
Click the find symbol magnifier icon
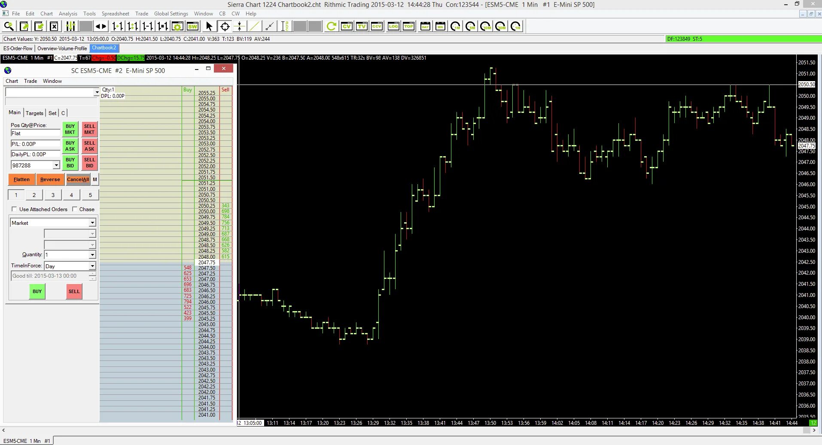pyautogui.click(x=9, y=27)
